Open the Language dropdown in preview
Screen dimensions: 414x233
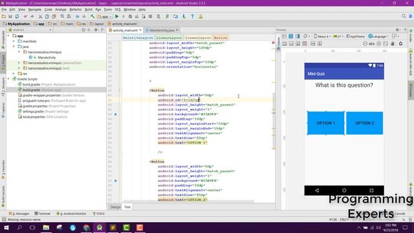tap(378, 36)
